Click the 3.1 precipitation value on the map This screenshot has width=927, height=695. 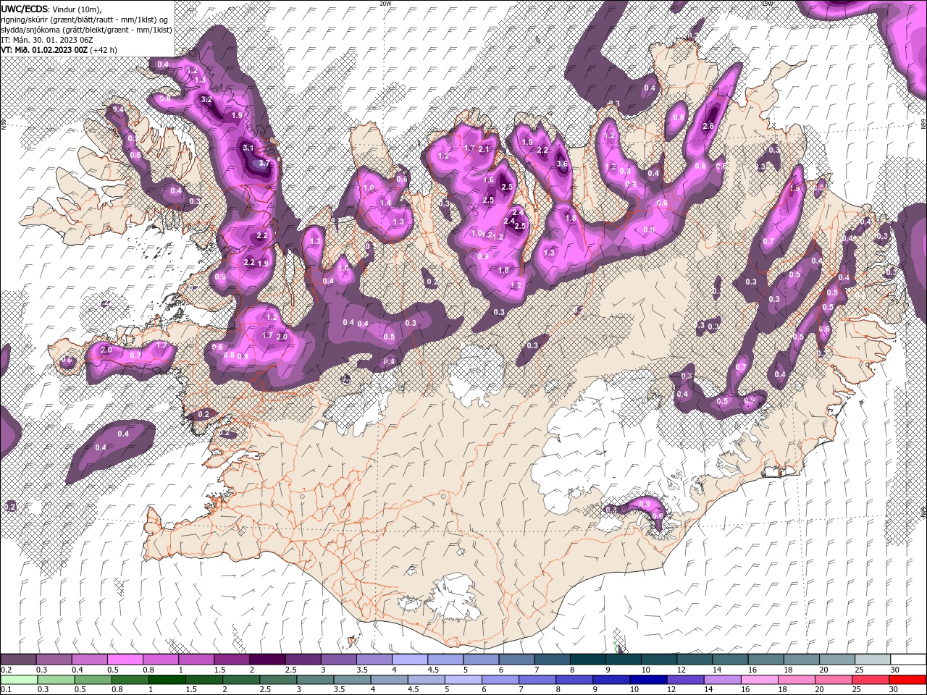248,148
